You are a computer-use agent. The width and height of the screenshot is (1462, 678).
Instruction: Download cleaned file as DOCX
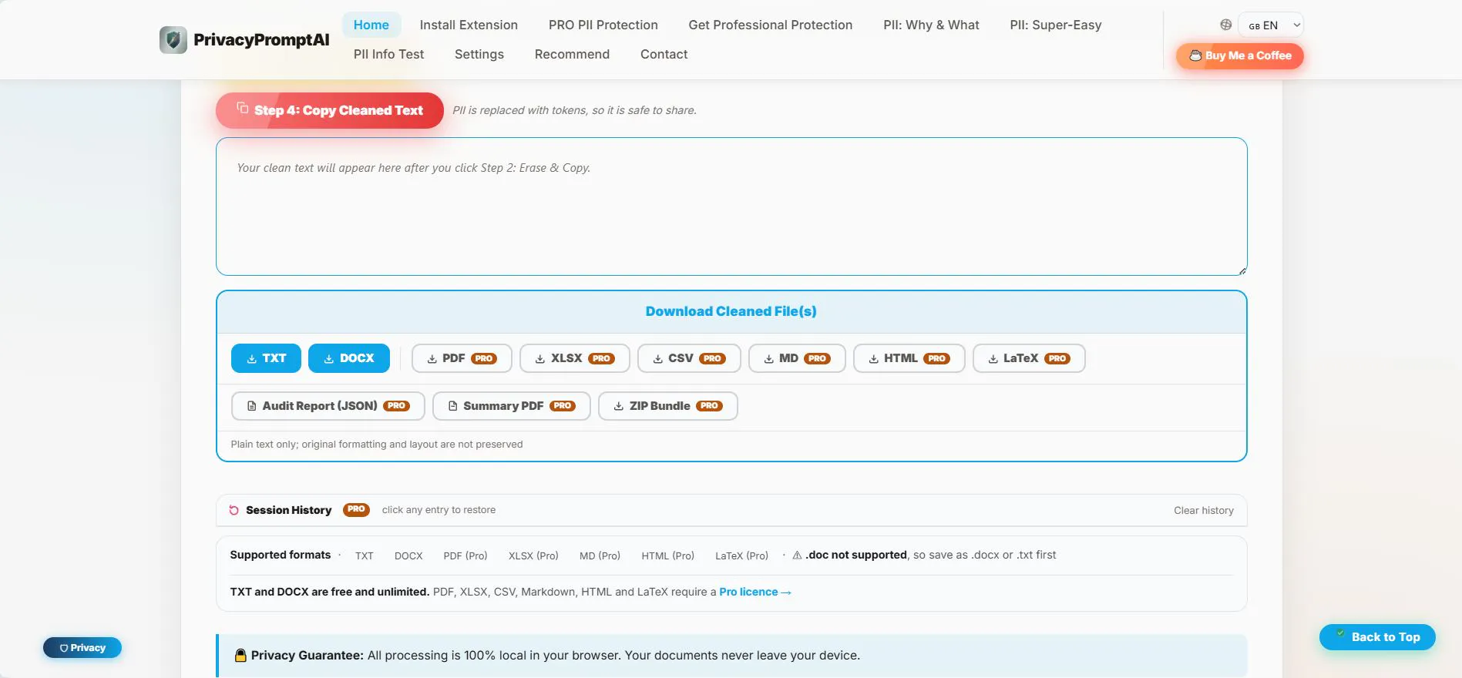click(349, 358)
